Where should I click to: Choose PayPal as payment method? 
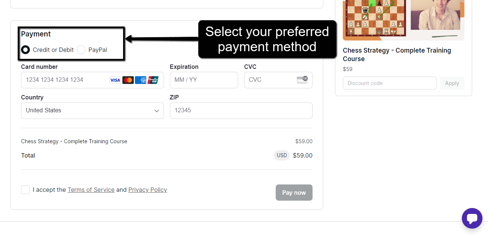click(81, 50)
